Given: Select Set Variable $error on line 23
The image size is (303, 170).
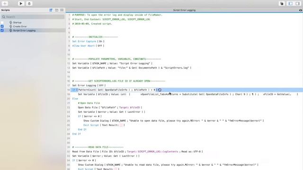Looking at the screenshot, I should tap(112, 112).
